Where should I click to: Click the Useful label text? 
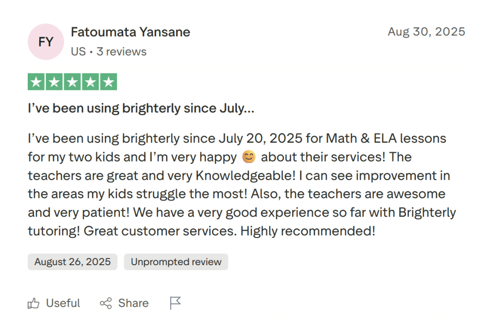point(63,303)
